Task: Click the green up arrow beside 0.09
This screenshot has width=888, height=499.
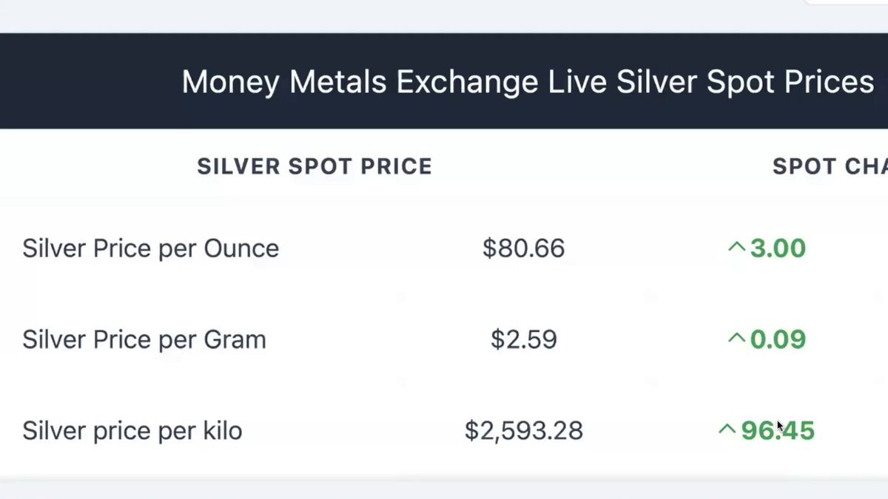Action: coord(736,339)
